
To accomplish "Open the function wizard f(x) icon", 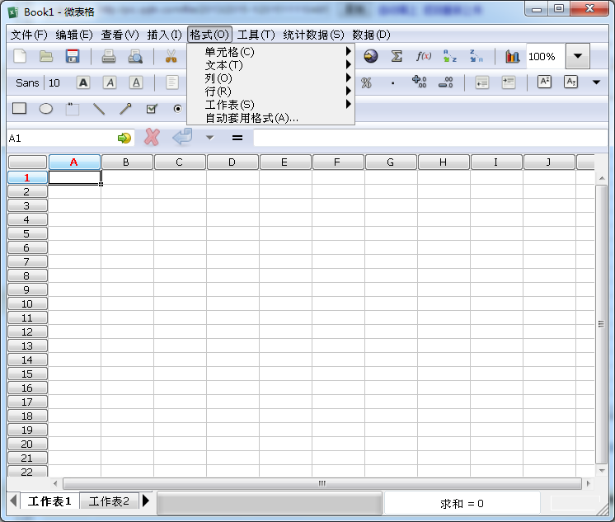I will tap(424, 56).
